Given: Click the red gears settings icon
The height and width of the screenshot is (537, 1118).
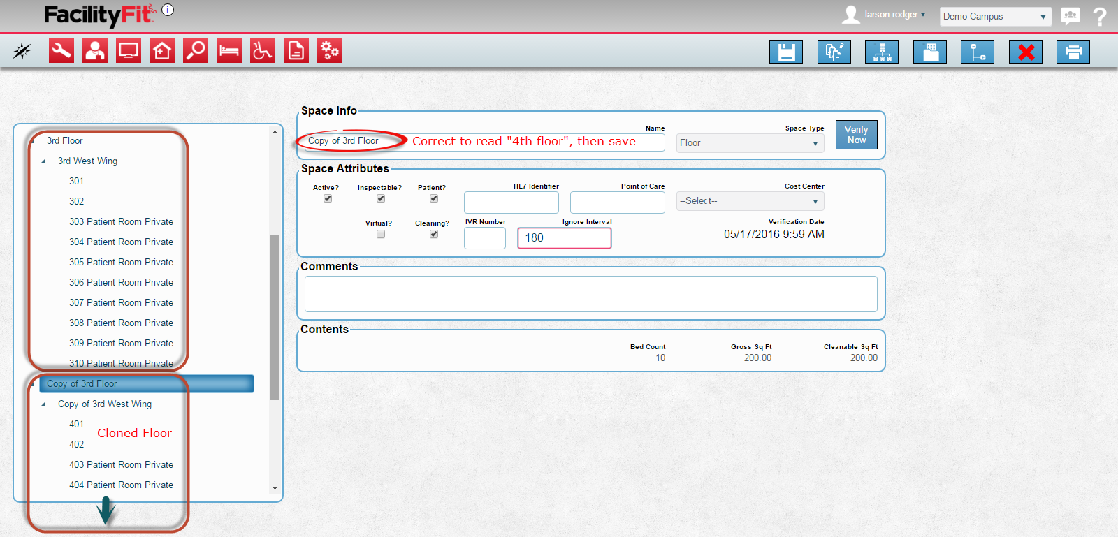Looking at the screenshot, I should [x=330, y=50].
